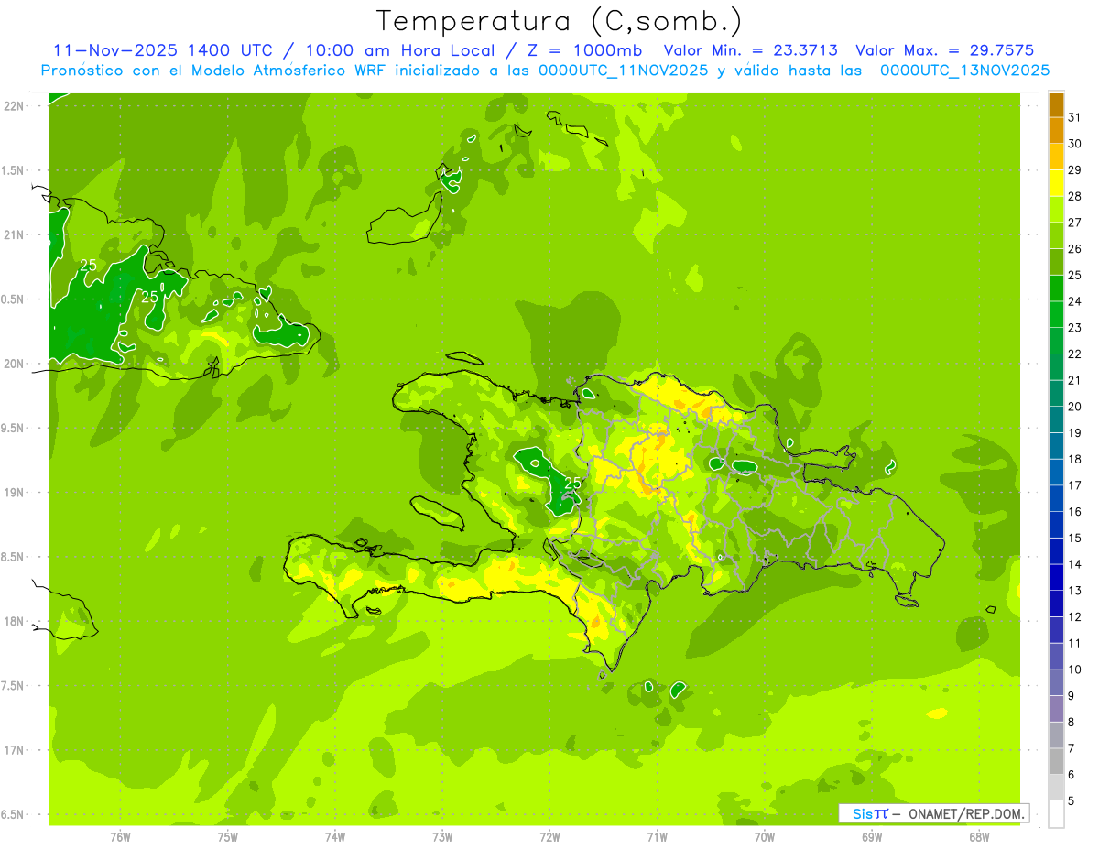Screen dimensions: 1099x849
Task: Click the valid-until time '0000UTC_13NOV2025'
Action: click(x=964, y=71)
